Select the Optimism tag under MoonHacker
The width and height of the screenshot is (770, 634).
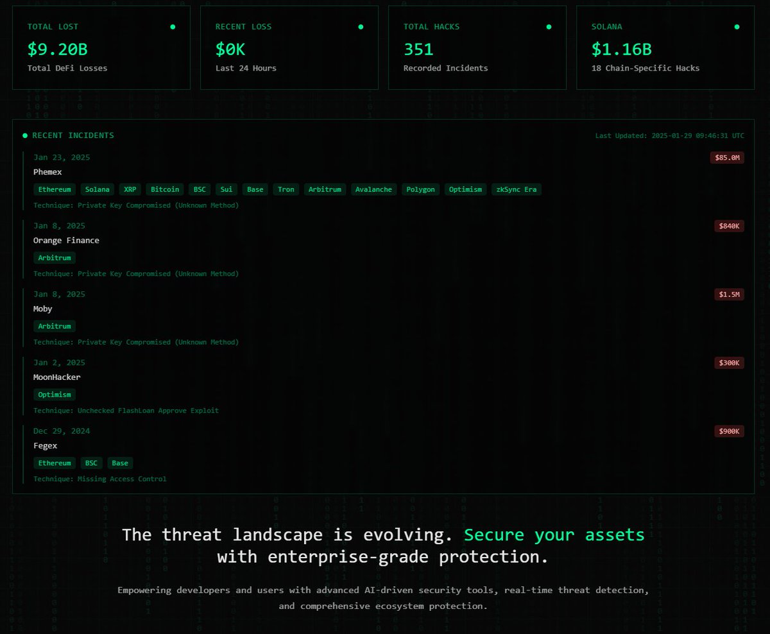pyautogui.click(x=55, y=395)
